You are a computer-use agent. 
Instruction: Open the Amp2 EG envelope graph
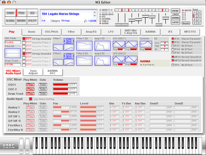tap(102, 61)
